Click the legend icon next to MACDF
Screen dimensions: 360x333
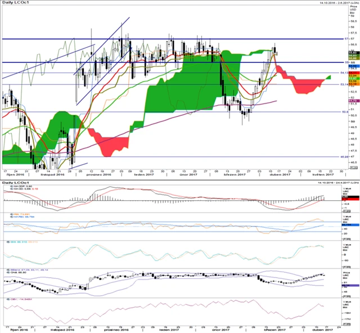[x=12, y=186]
